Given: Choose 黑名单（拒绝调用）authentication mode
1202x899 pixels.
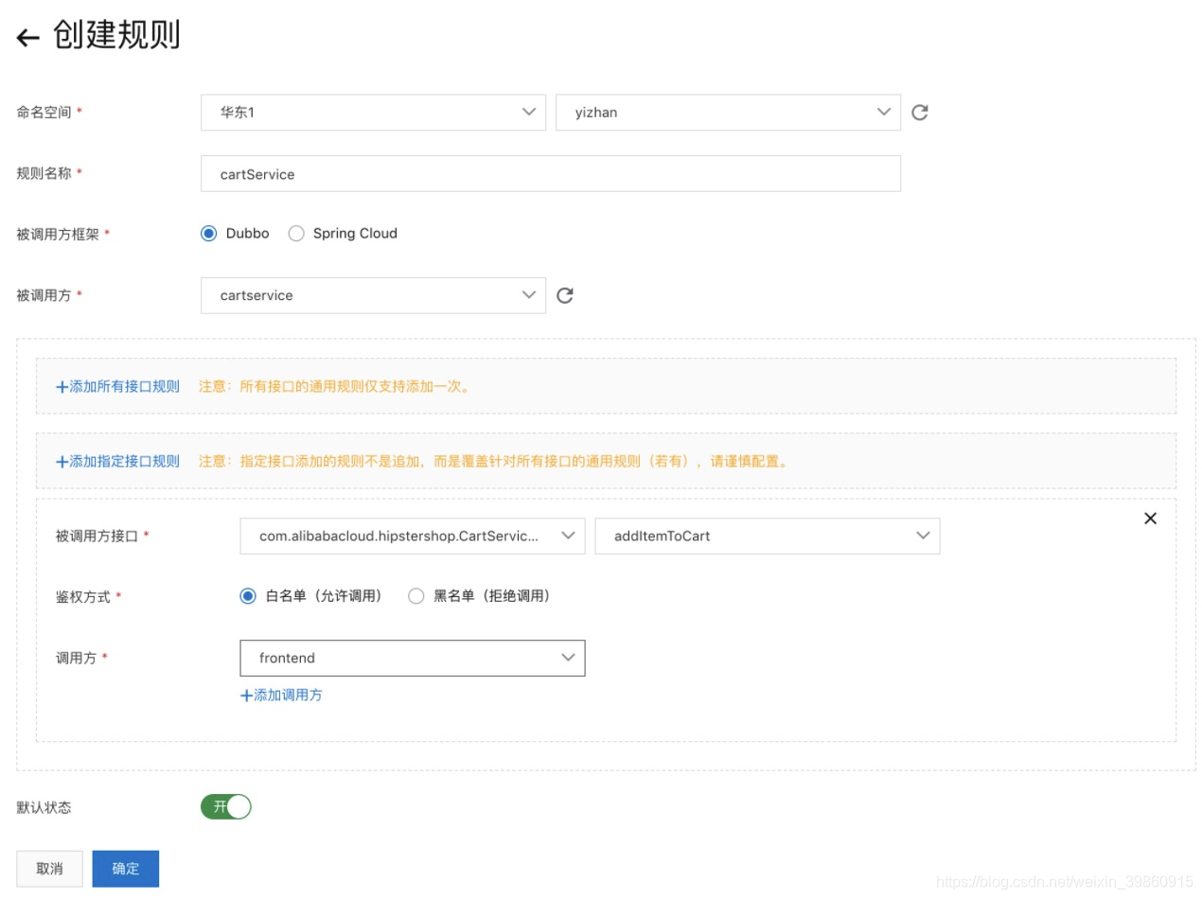Looking at the screenshot, I should tap(415, 596).
